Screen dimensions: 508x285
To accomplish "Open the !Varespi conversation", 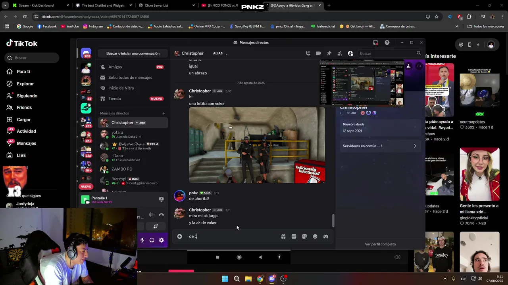I will pyautogui.click(x=133, y=181).
